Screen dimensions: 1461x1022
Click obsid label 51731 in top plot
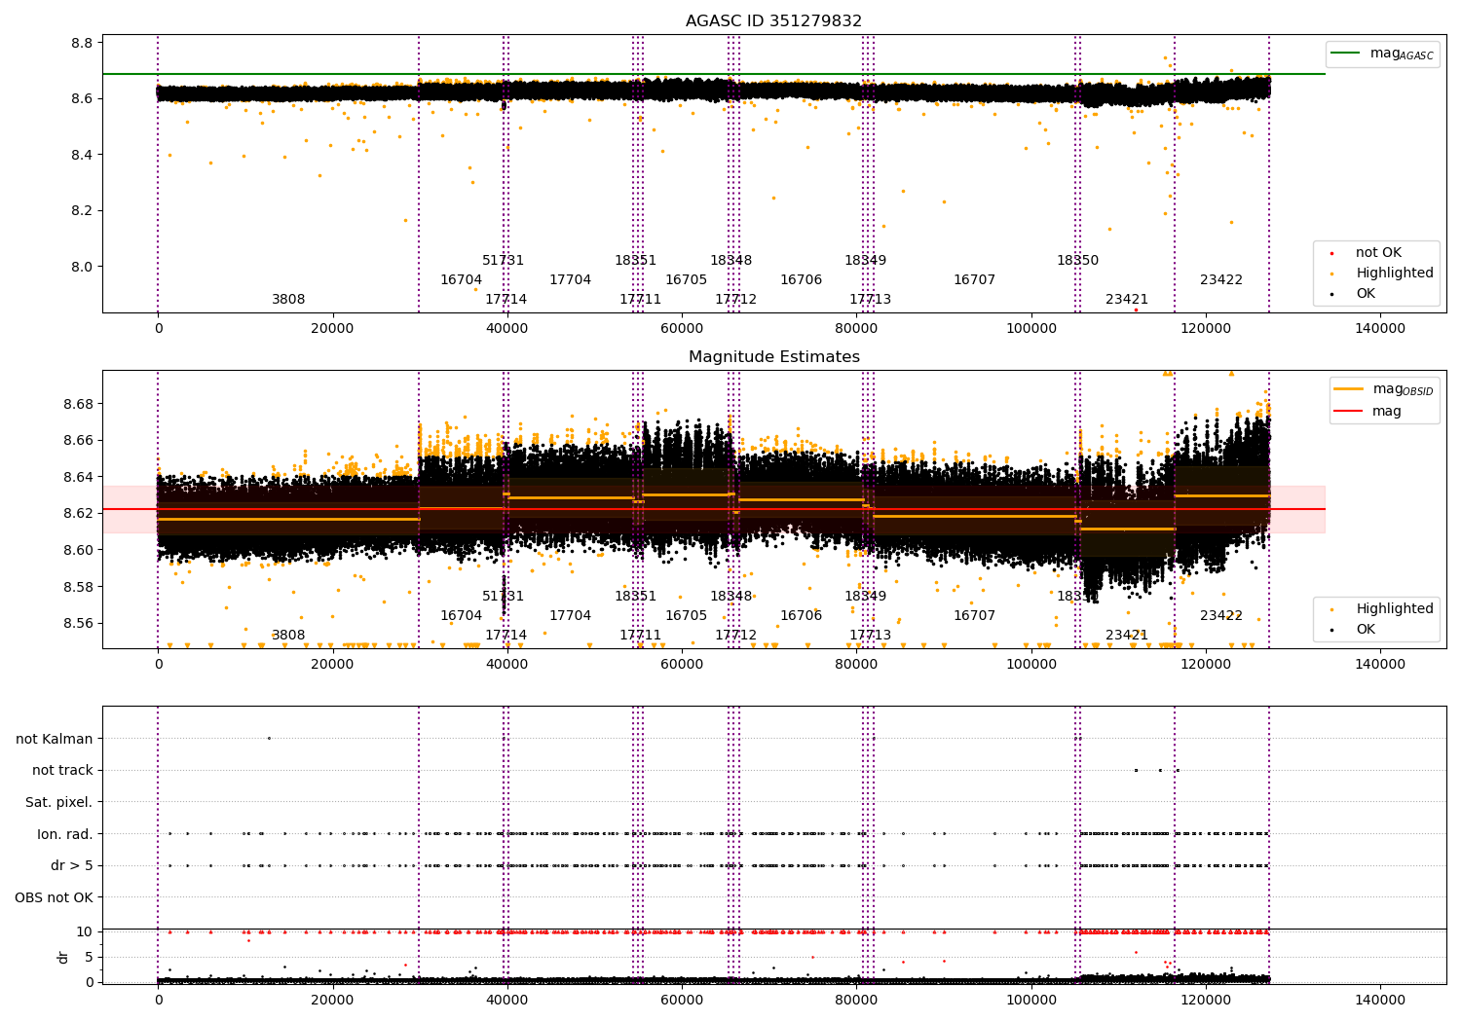(x=504, y=261)
